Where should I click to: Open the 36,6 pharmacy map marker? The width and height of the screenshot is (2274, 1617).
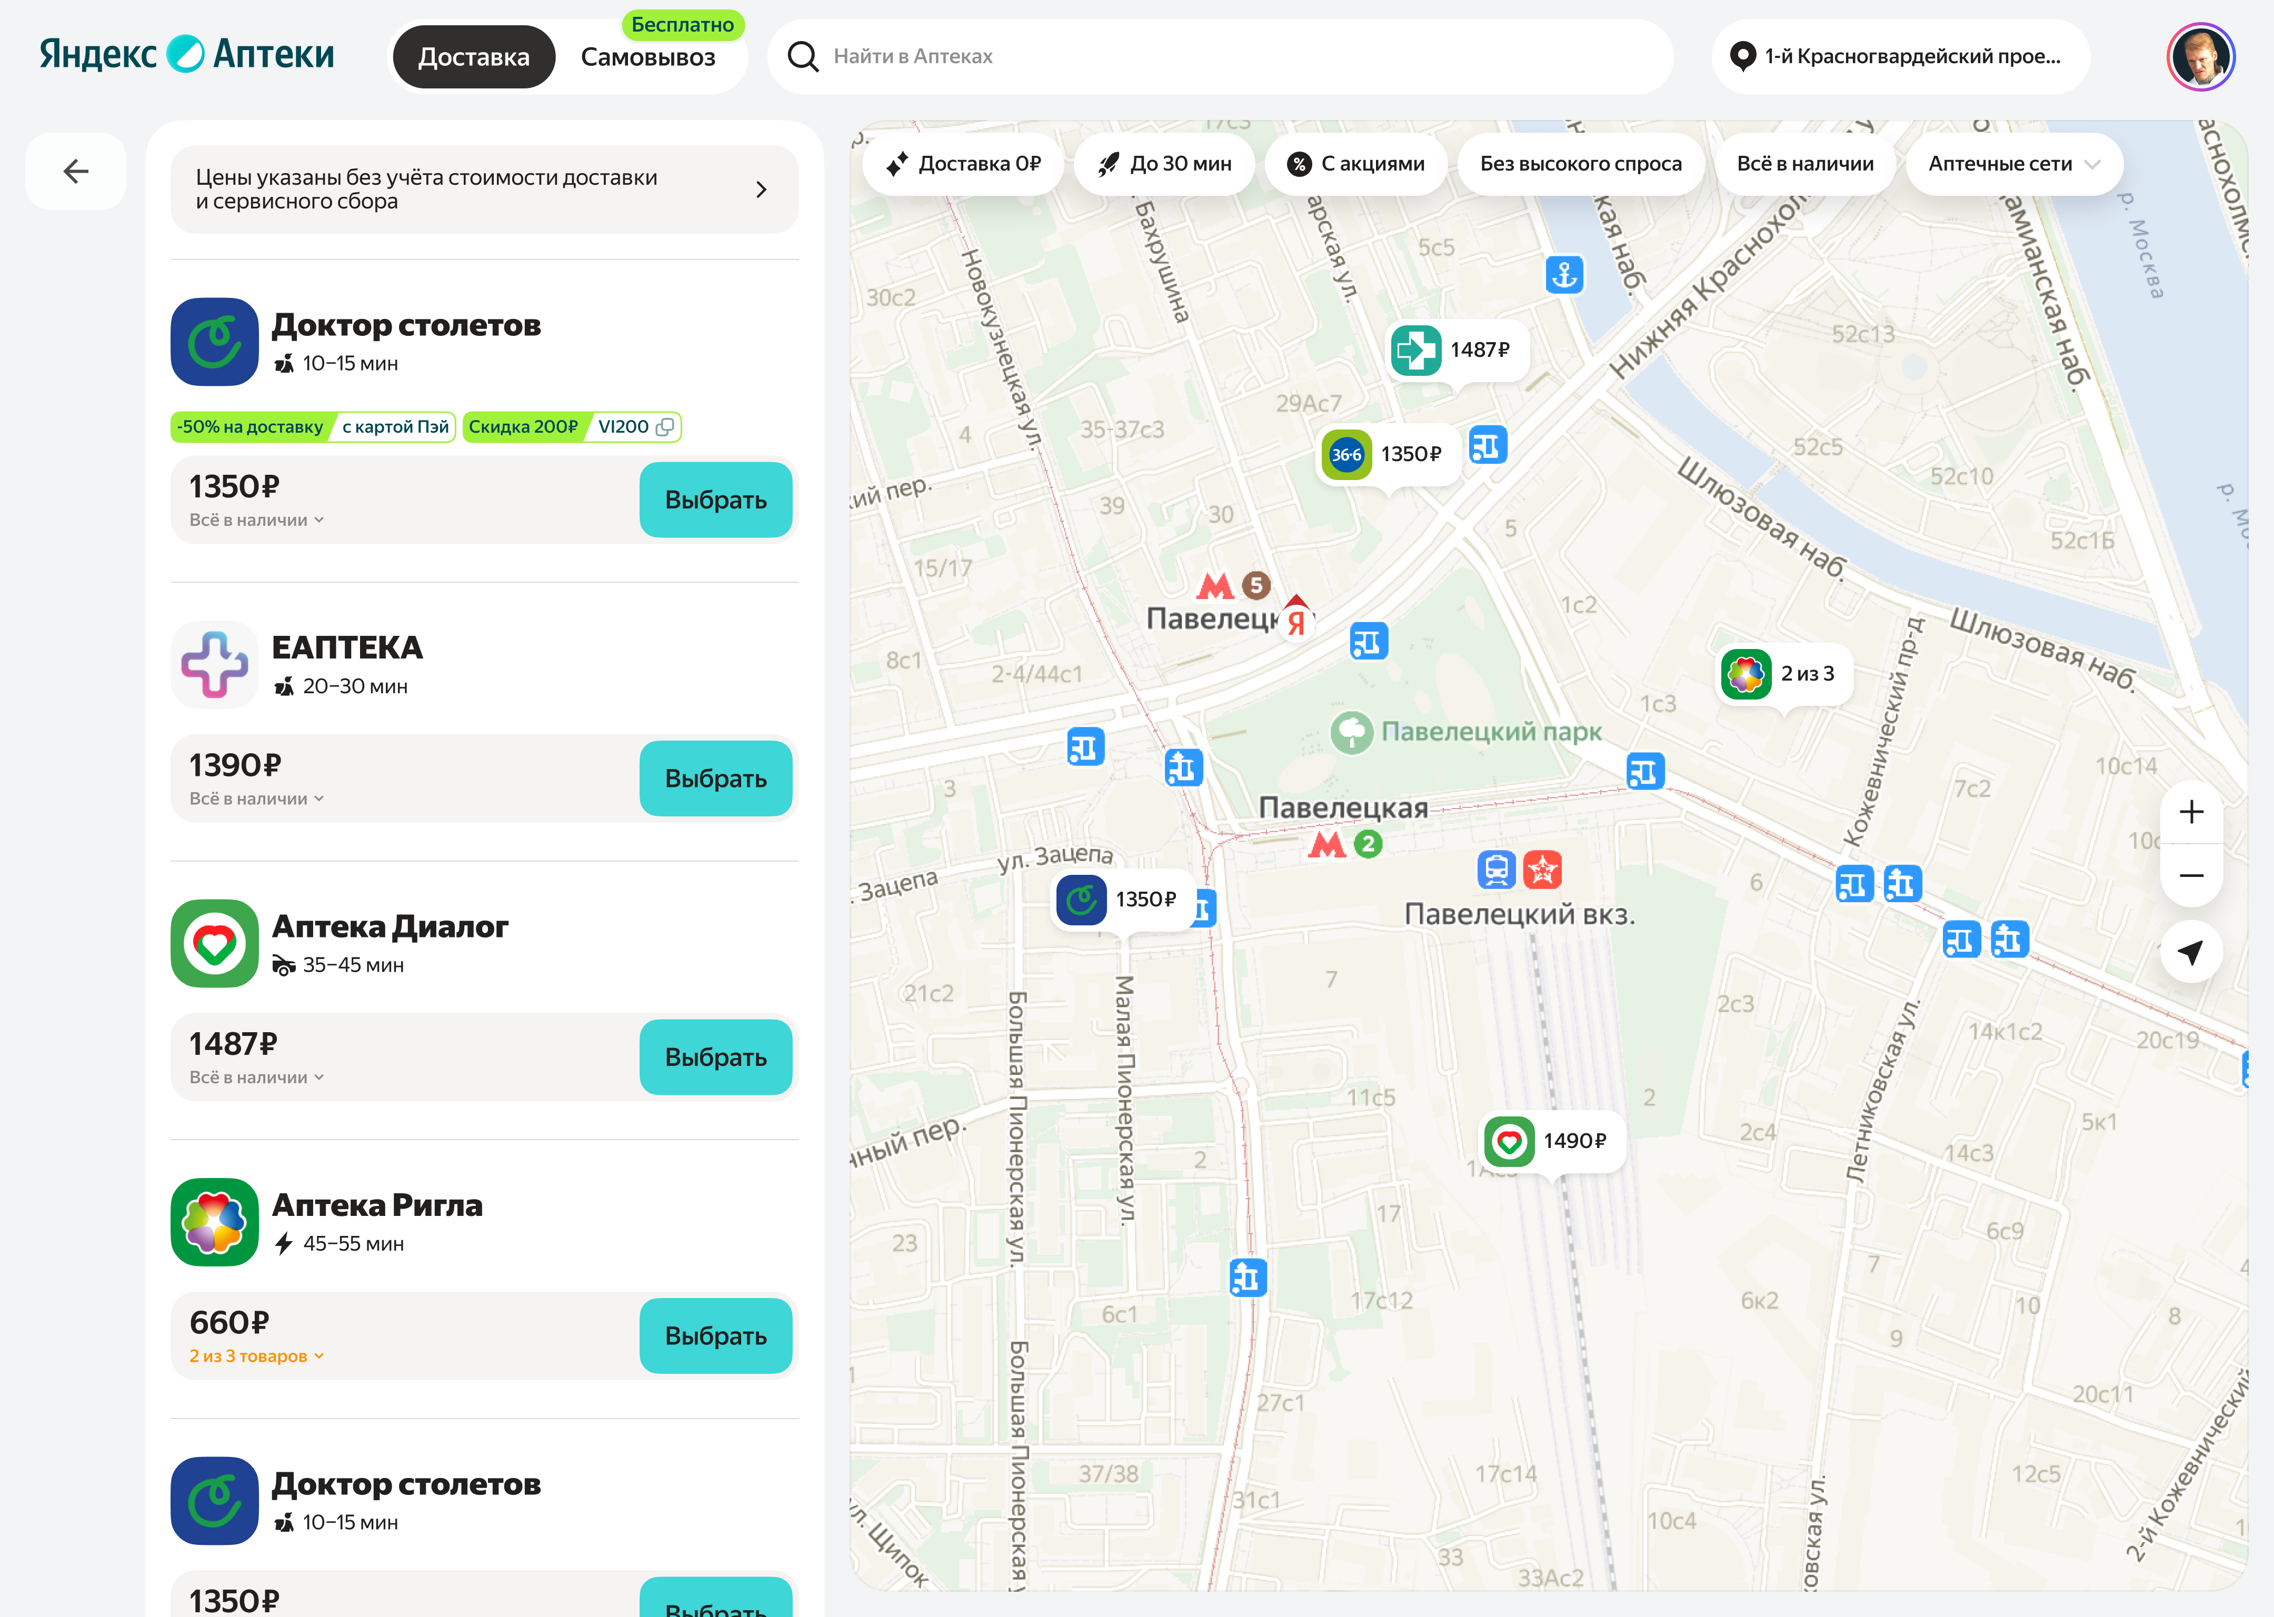click(x=1388, y=455)
